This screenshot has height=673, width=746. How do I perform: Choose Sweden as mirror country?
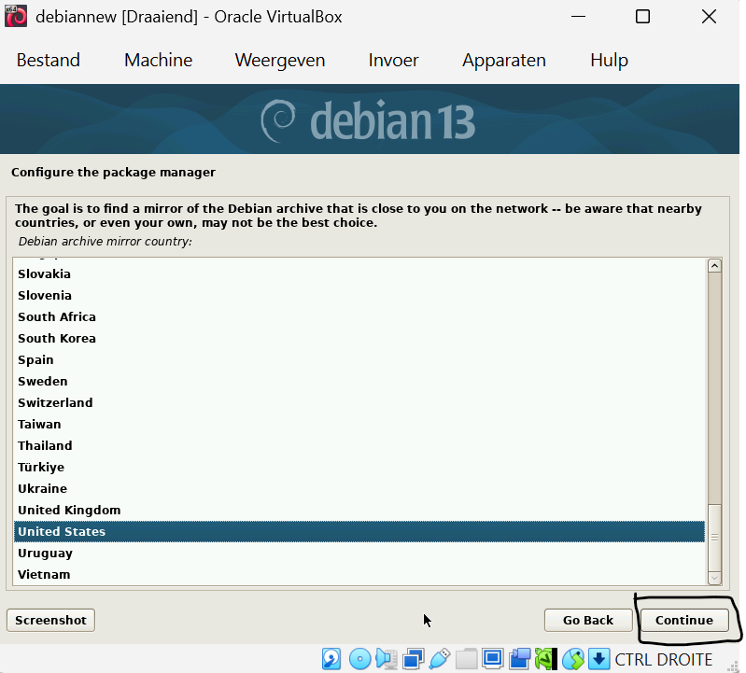coord(359,381)
